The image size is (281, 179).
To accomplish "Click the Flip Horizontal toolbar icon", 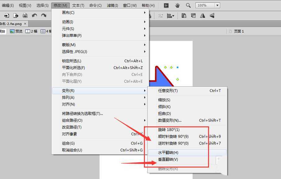I will point(203,15).
